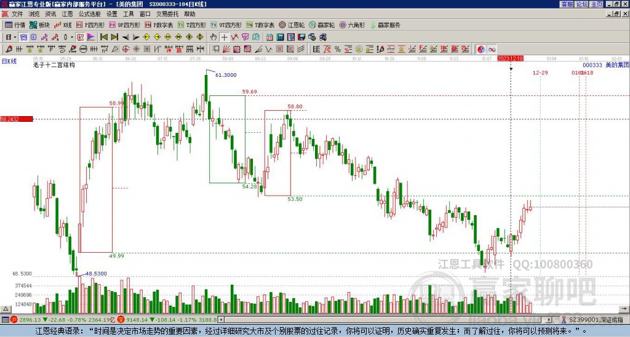Click the red 58.2432 price tag
Image resolution: width=630 pixels, height=337 pixels.
[x=17, y=119]
